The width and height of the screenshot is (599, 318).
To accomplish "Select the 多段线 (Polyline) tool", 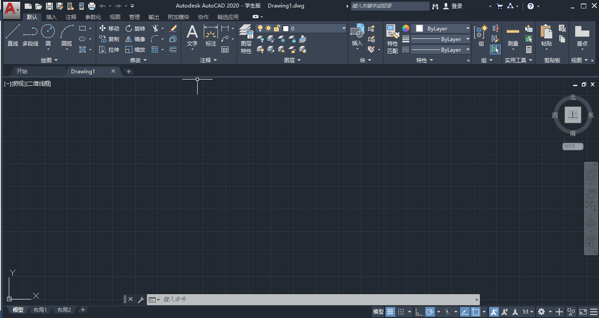I will (30, 35).
